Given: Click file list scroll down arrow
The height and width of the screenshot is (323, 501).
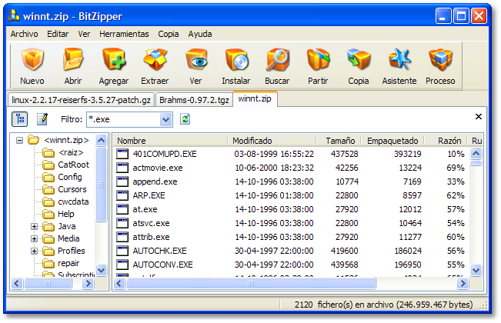Looking at the screenshot, I should 476,271.
